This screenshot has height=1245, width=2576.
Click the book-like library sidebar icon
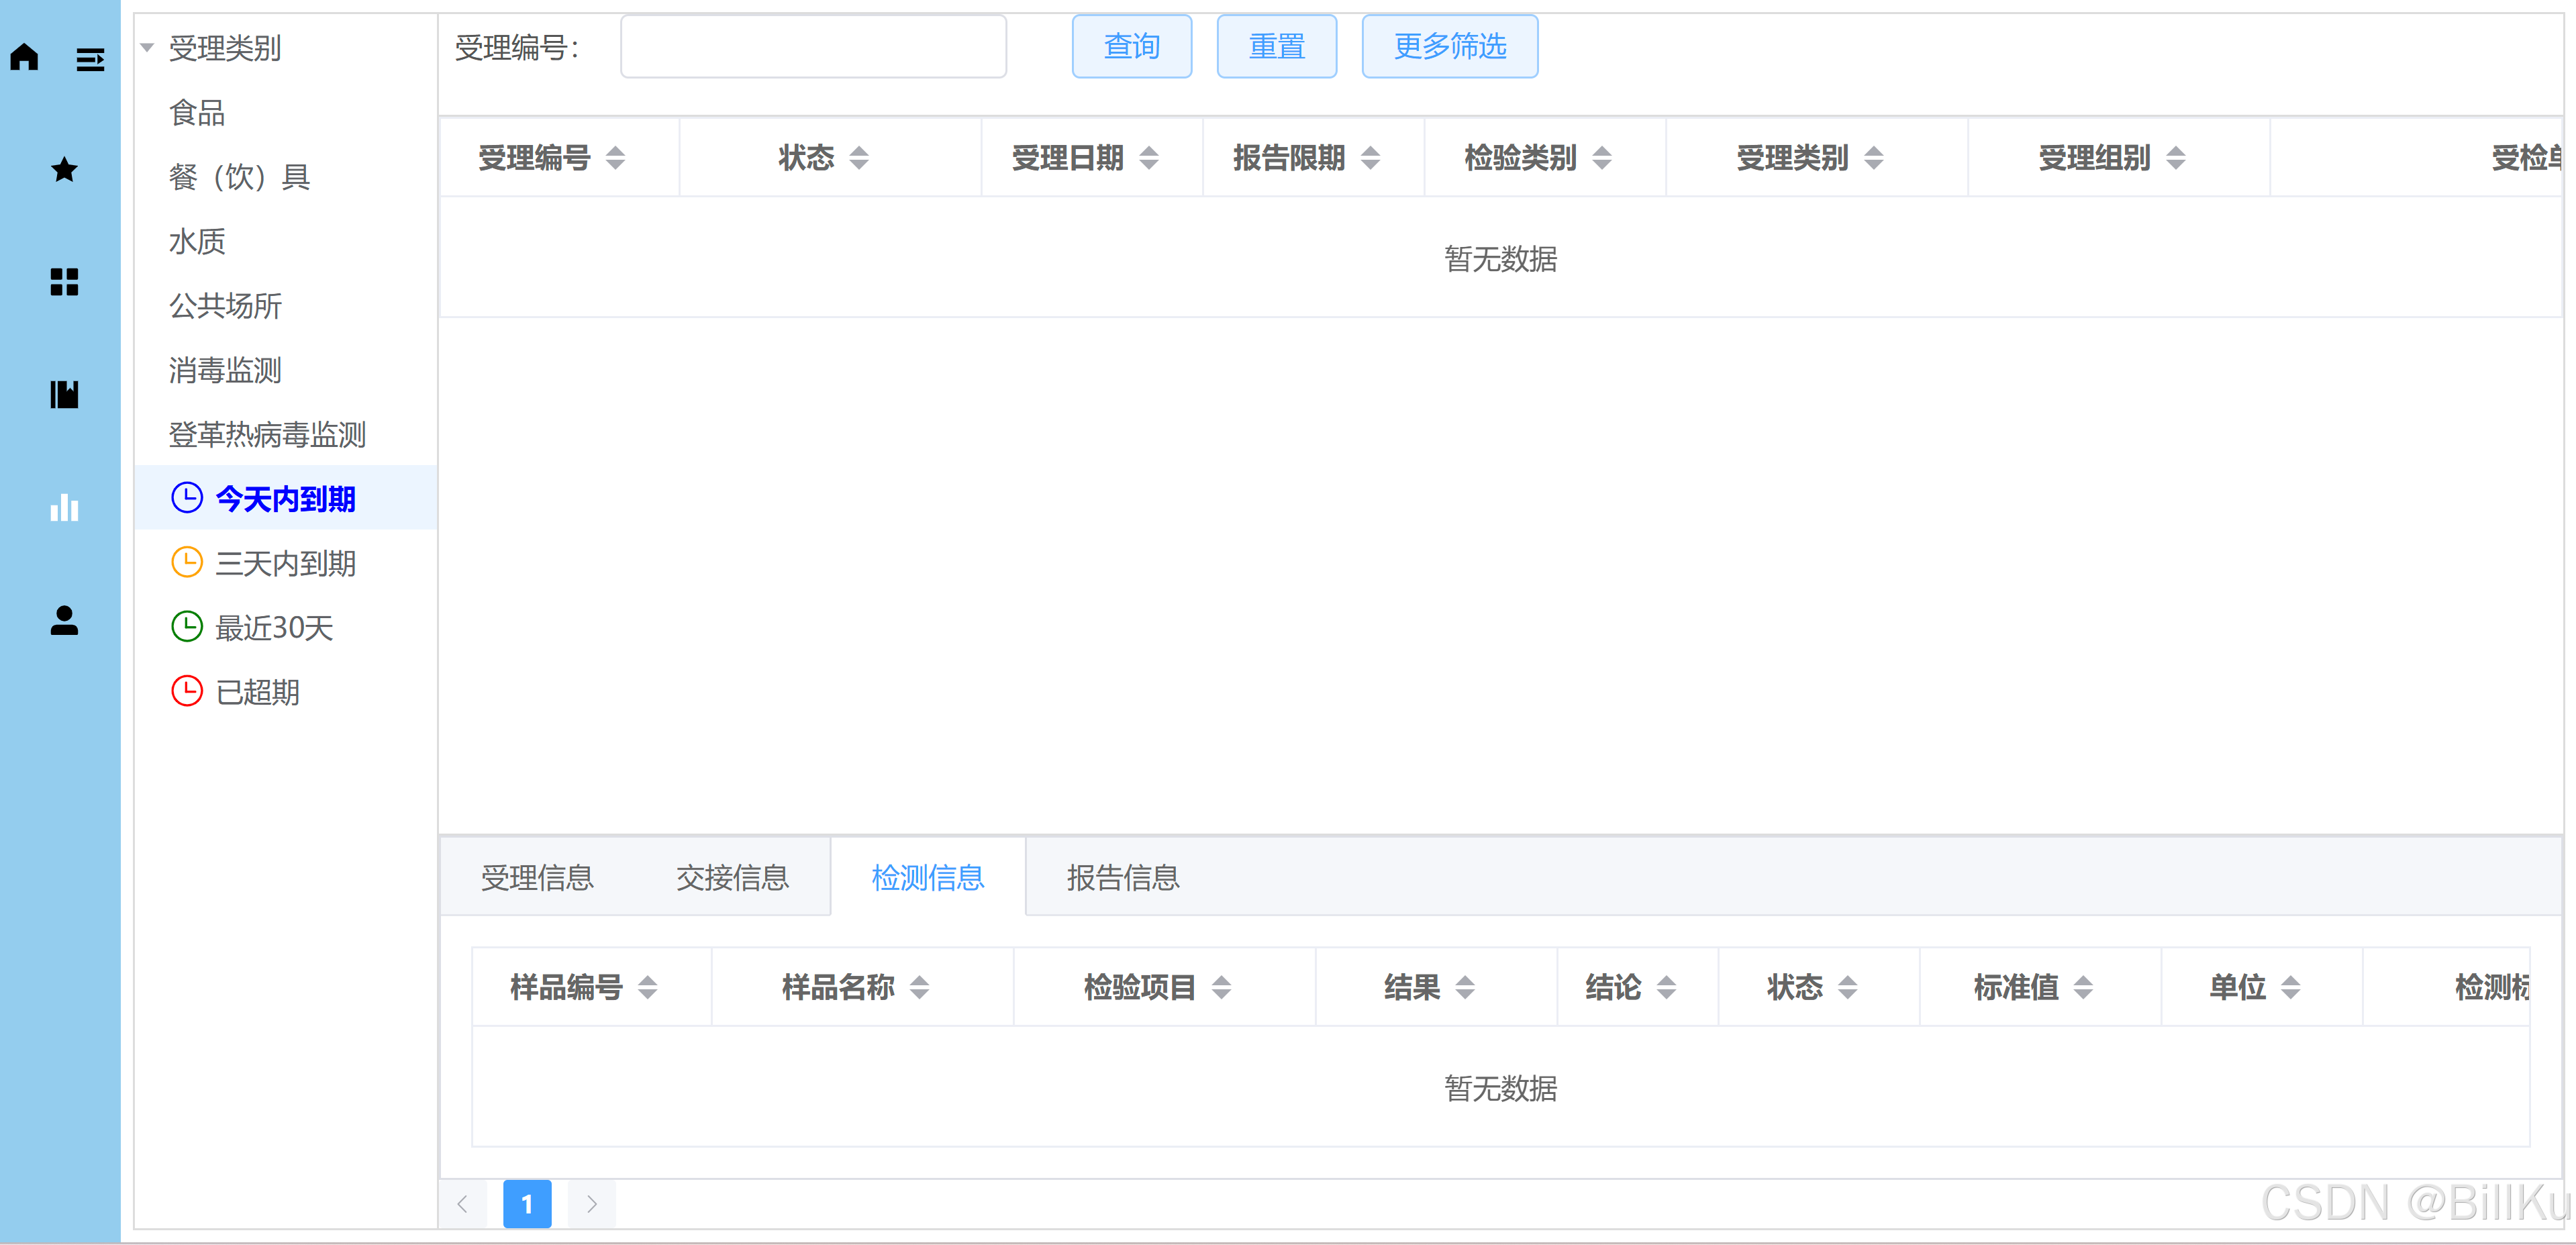[x=64, y=395]
